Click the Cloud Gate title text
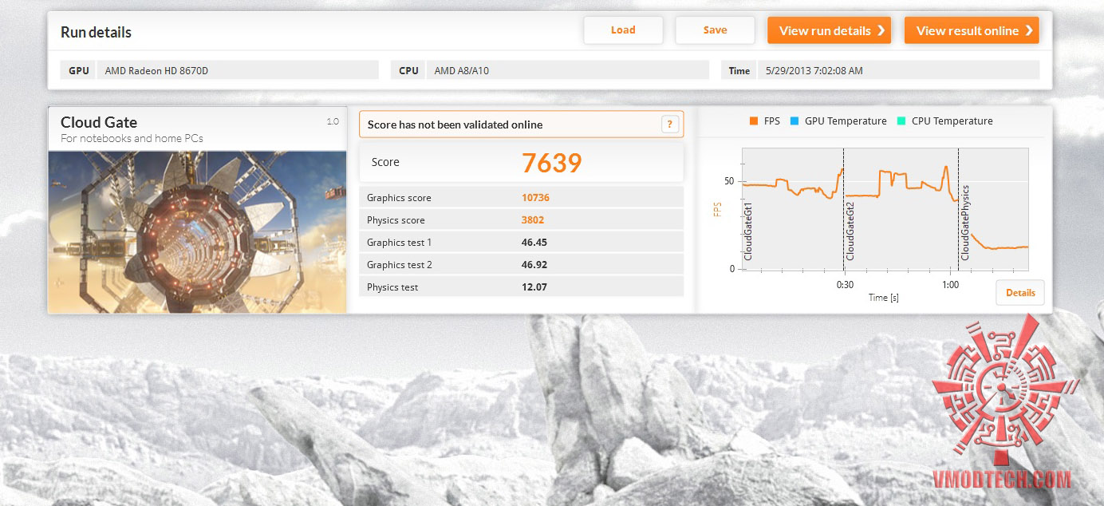Viewport: 1104px width, 506px height. point(99,122)
